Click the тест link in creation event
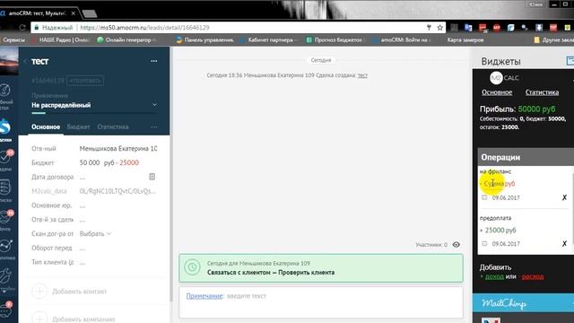574x323 pixels. [362, 75]
